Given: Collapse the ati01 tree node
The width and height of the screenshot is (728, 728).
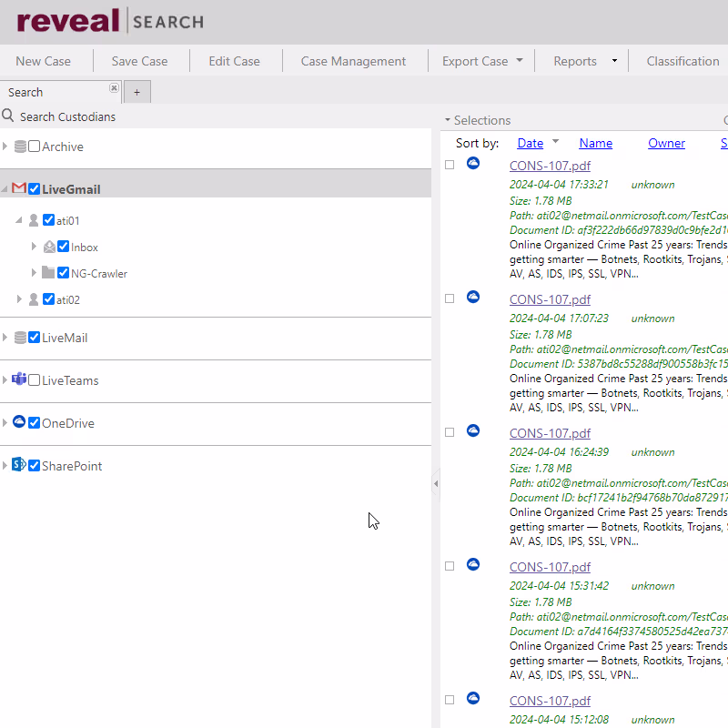Looking at the screenshot, I should (19, 220).
